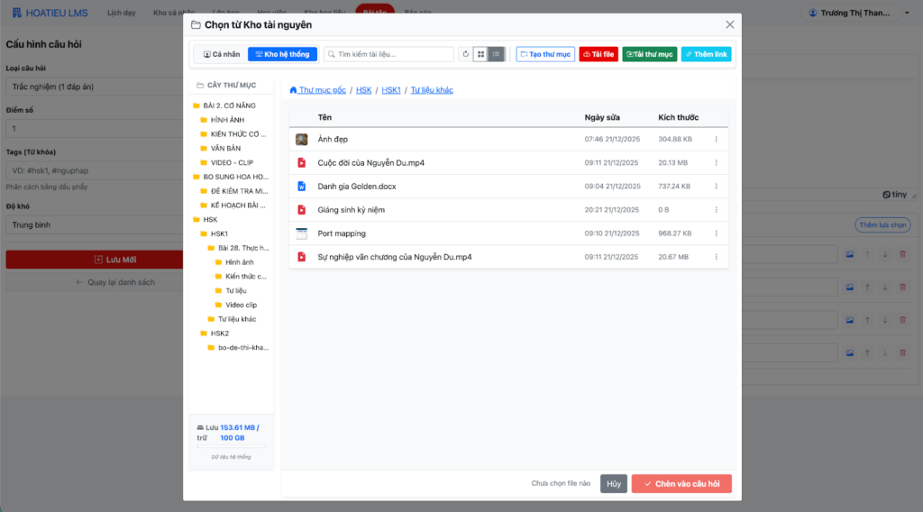Expand the HSK2 folder in tree
The width and height of the screenshot is (923, 512).
(219, 334)
